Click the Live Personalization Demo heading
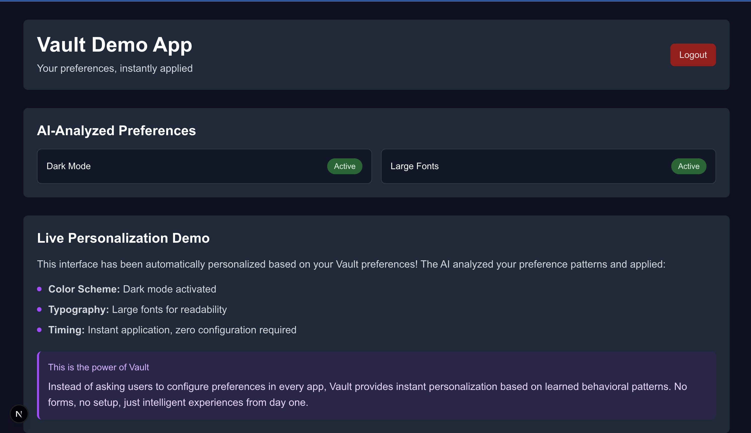This screenshot has height=433, width=751. [123, 238]
